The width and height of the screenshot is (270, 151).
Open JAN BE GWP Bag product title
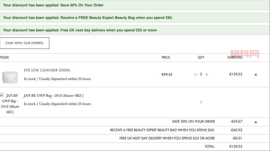pyautogui.click(x=53, y=95)
